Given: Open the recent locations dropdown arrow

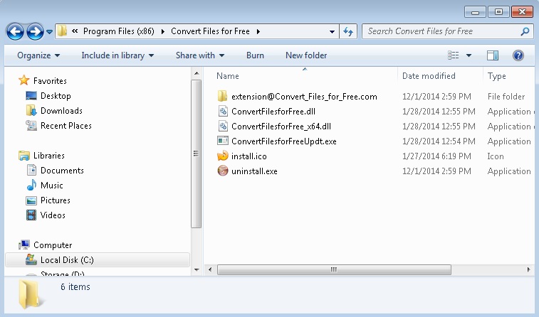Looking at the screenshot, I should tap(50, 32).
